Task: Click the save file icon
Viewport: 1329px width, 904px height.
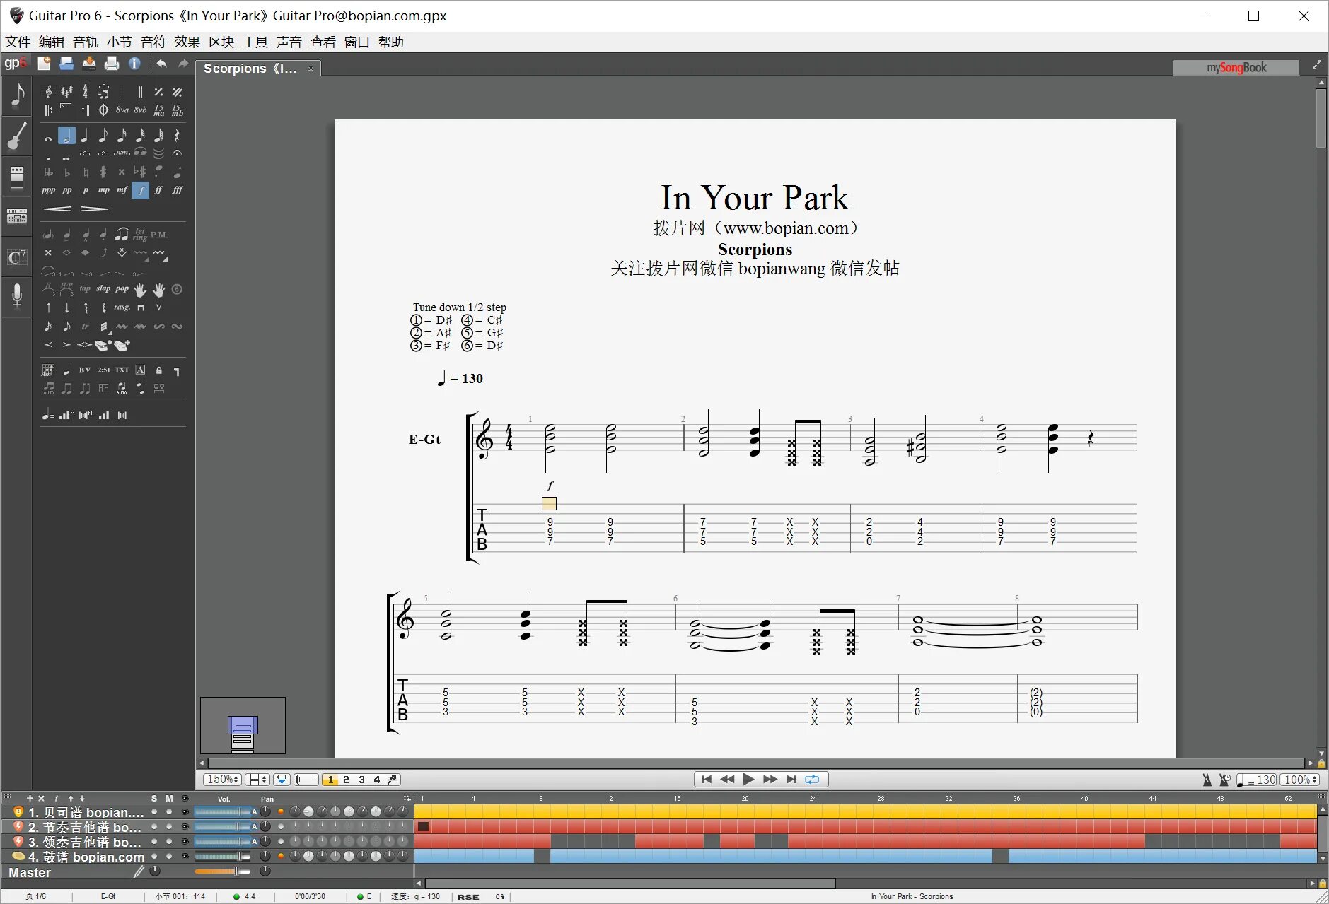Action: click(89, 64)
